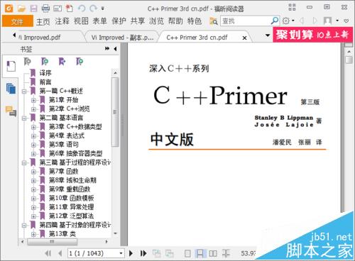Click the first bookmark toolbar flag icon
The height and width of the screenshot is (261, 355).
point(28,62)
